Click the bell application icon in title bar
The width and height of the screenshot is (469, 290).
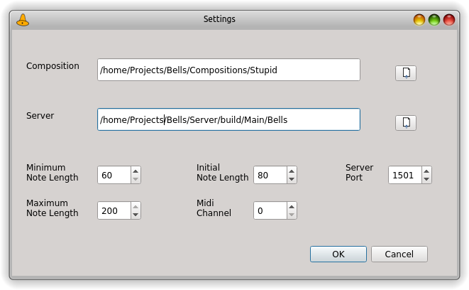pos(23,20)
